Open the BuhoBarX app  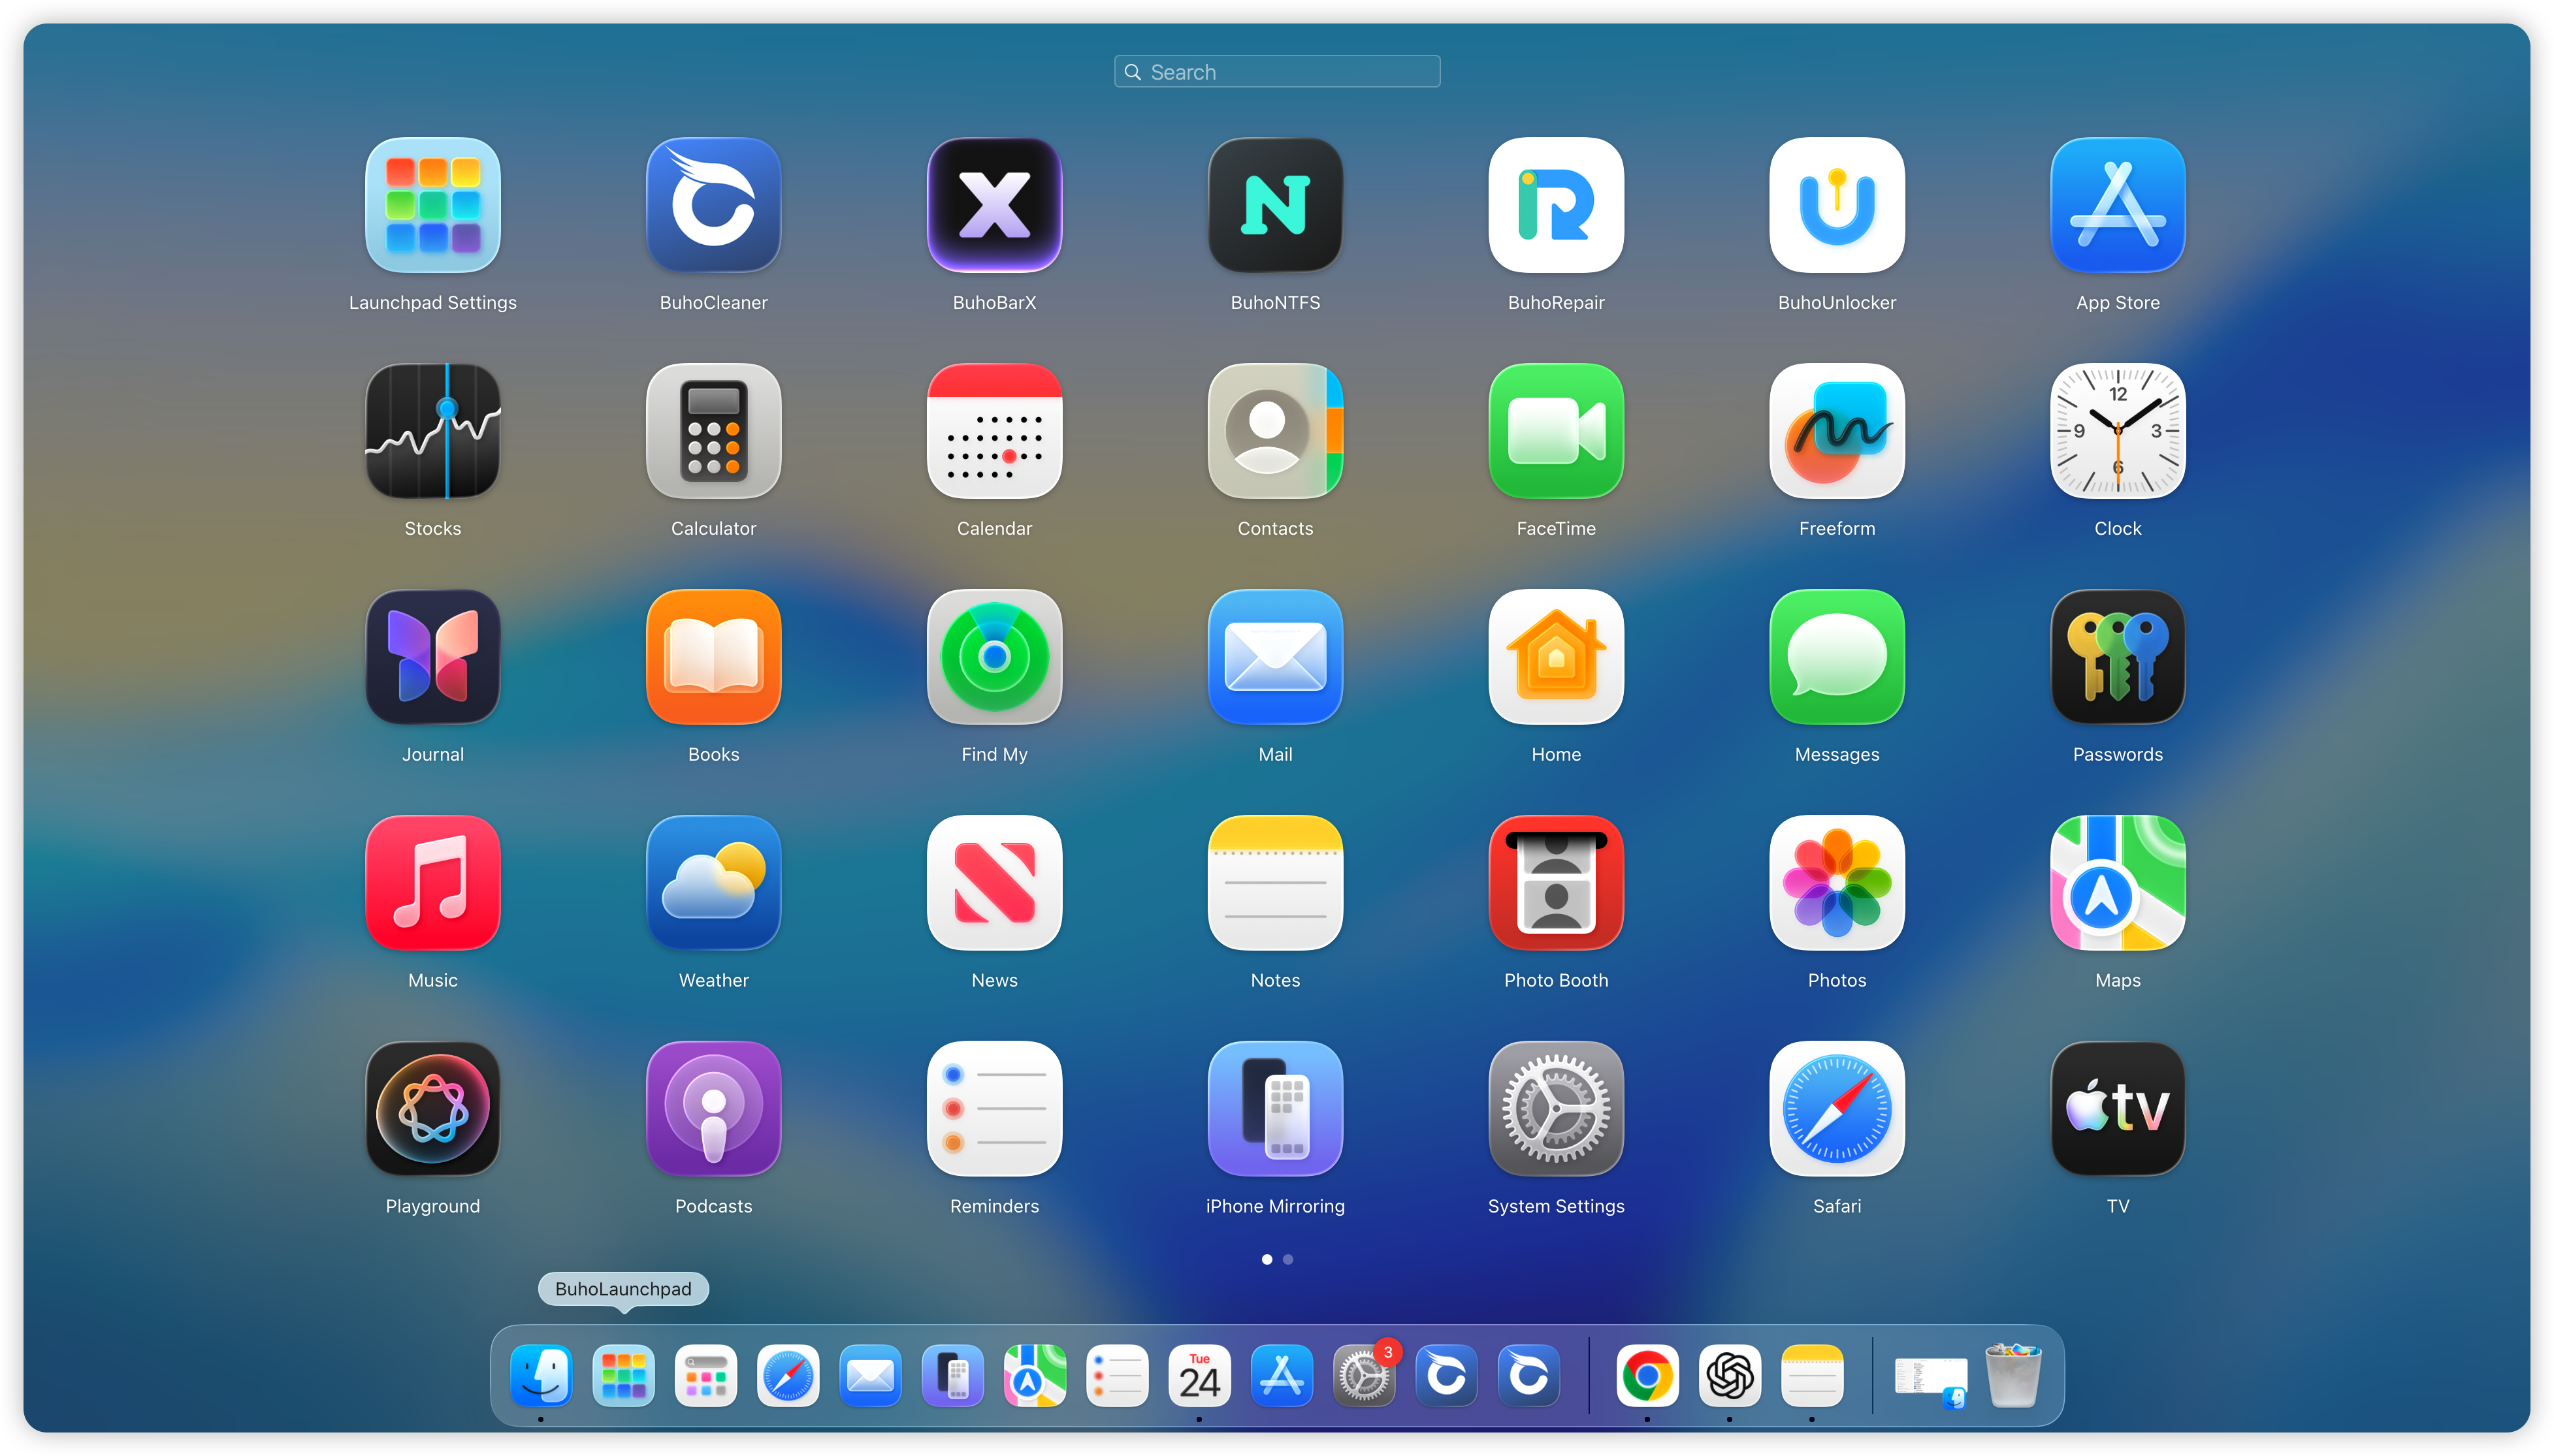tap(994, 205)
